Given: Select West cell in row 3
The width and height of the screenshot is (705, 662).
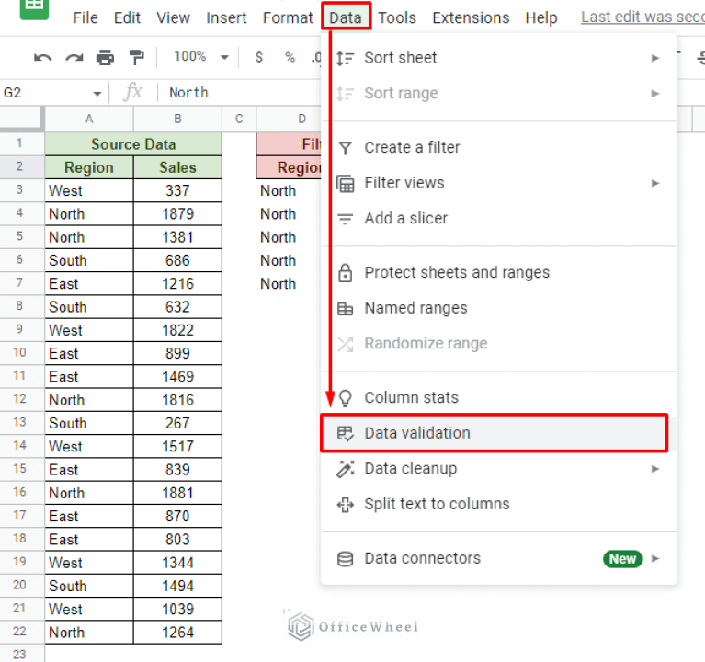Looking at the screenshot, I should click(89, 190).
